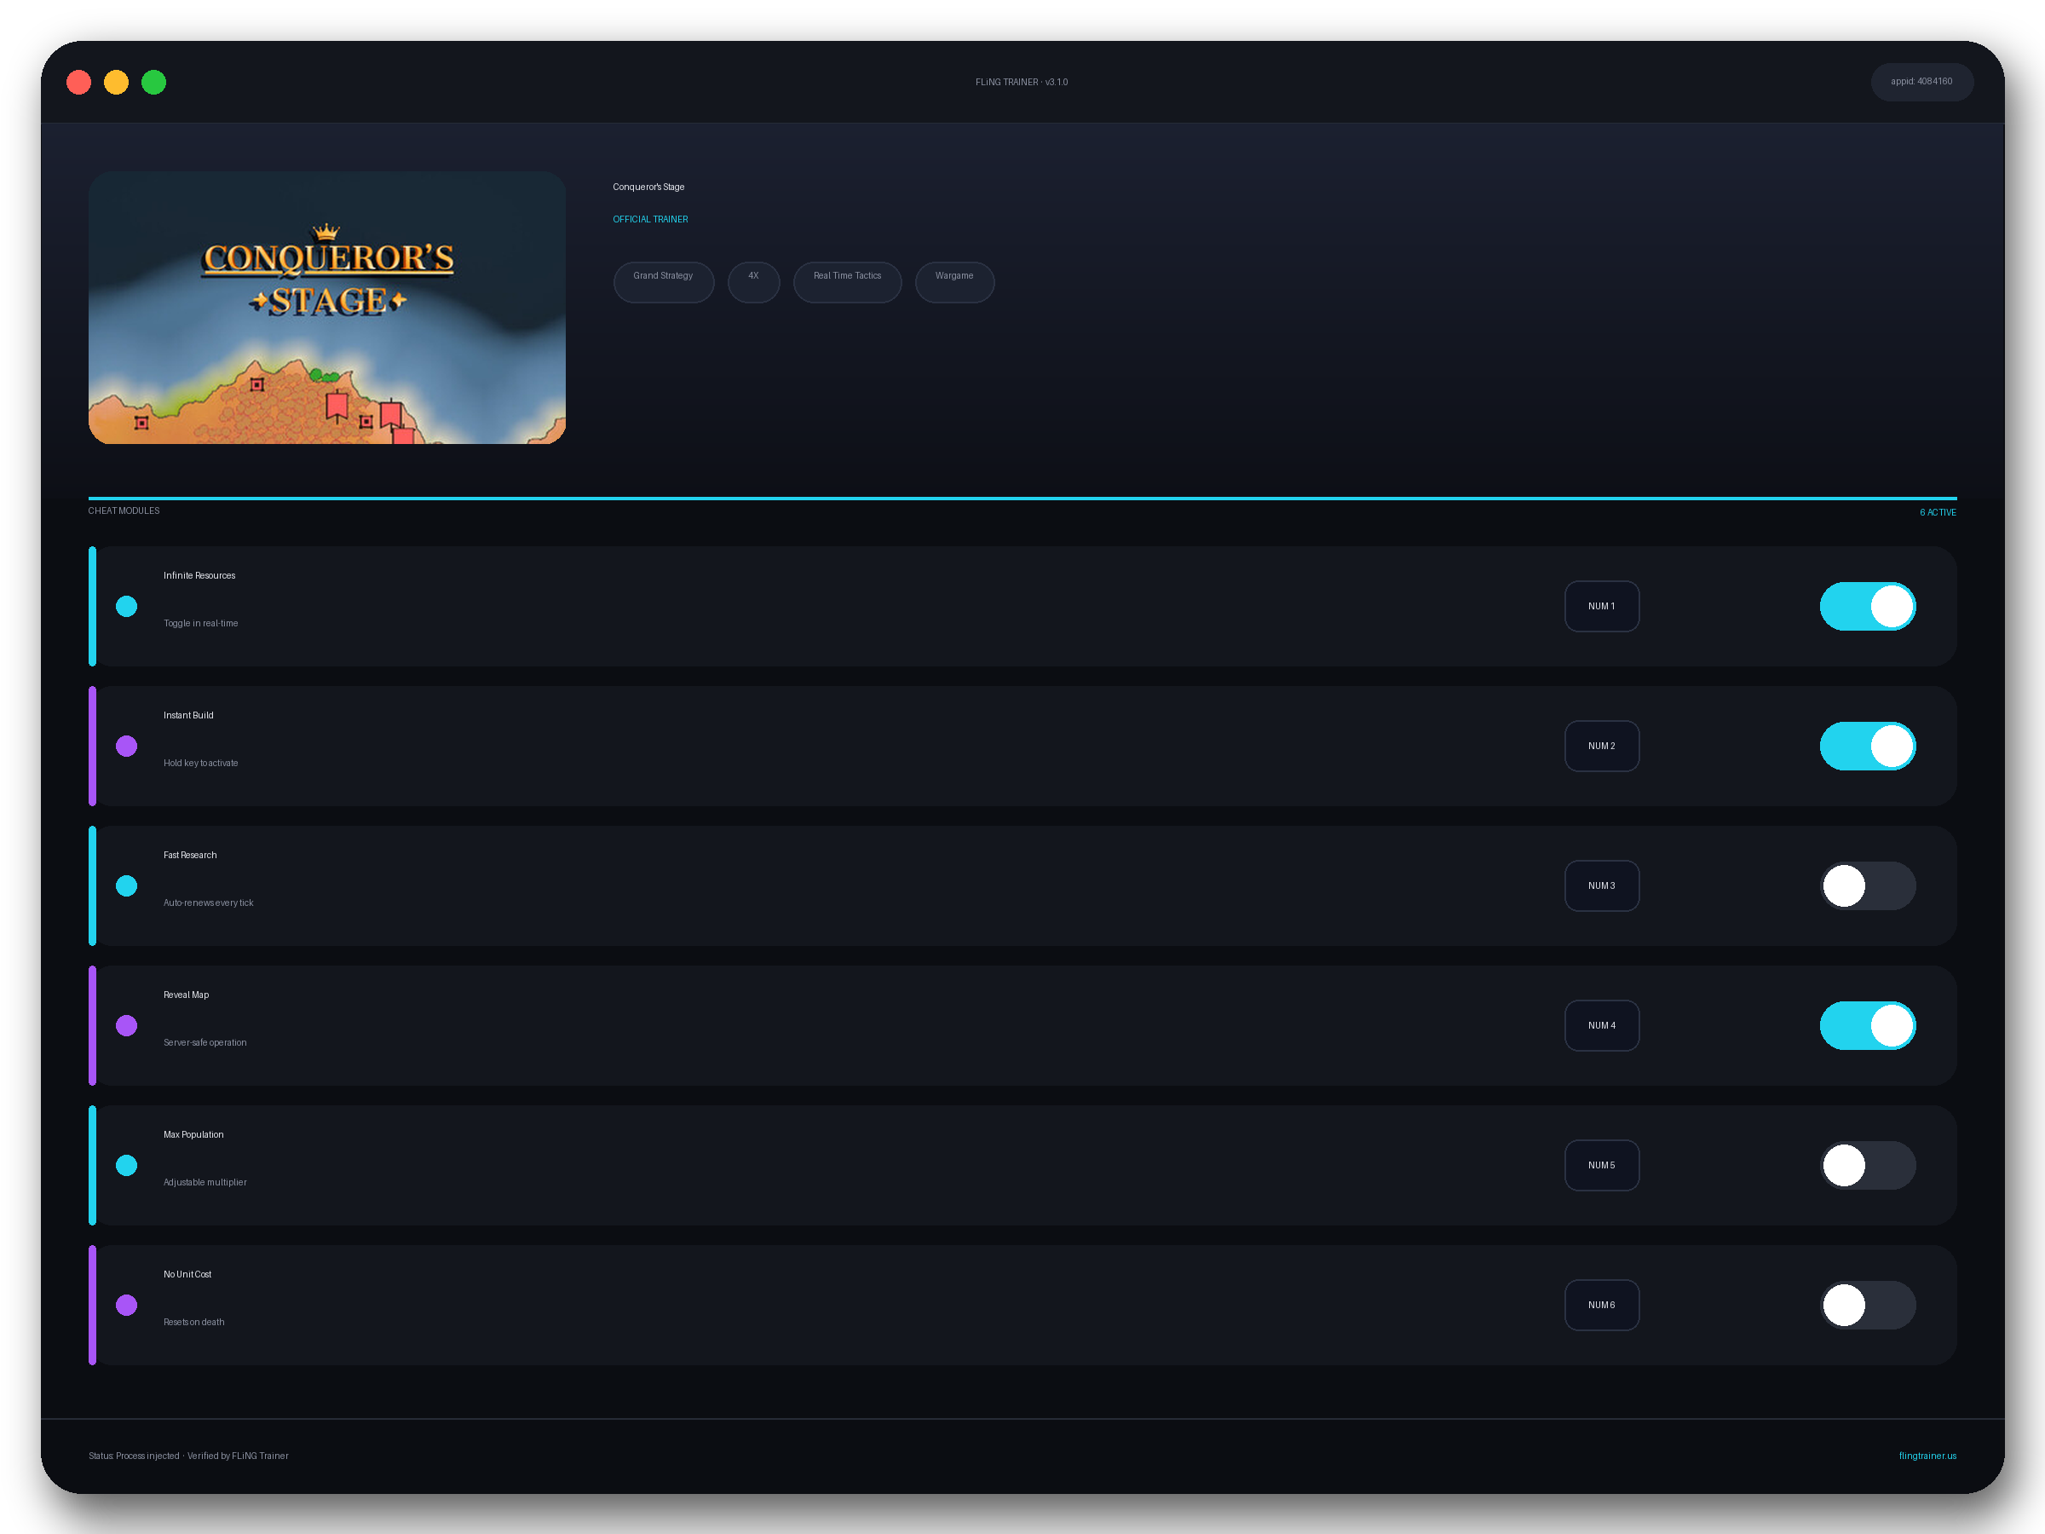Viewport: 2045px width, 1534px height.
Task: Close the window with the red button
Action: [78, 83]
